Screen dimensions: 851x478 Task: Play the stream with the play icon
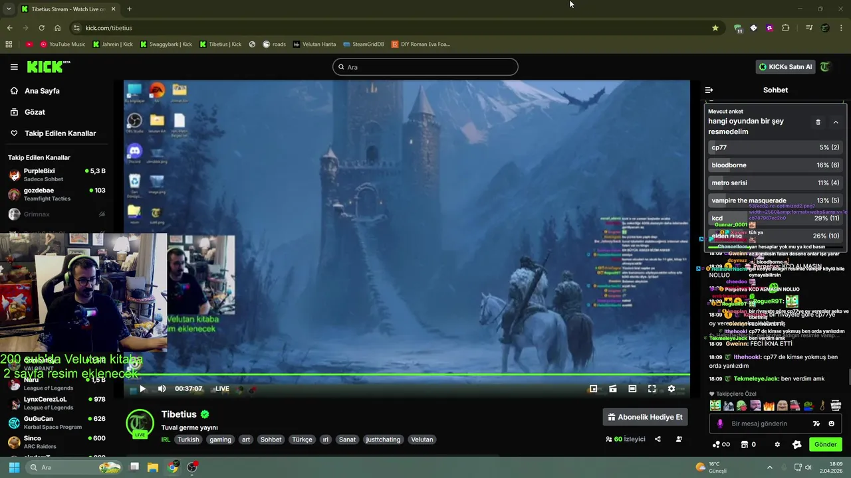142,389
